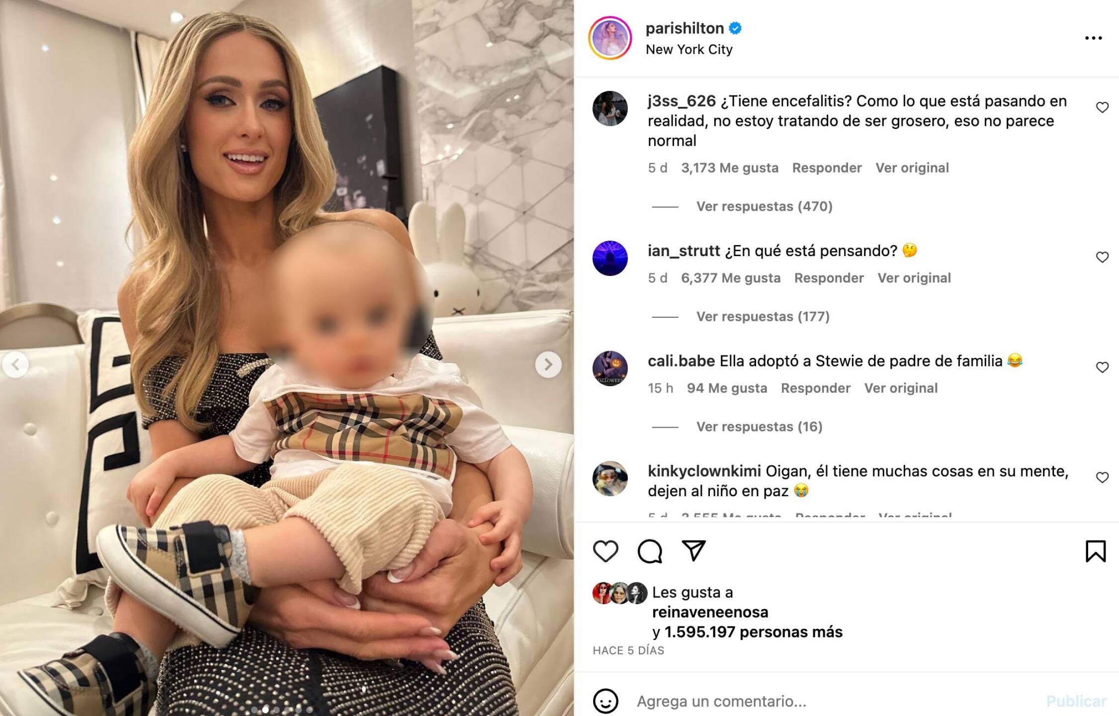The width and height of the screenshot is (1119, 716).
Task: Expand Ver respuestas (470)
Action: tap(764, 206)
